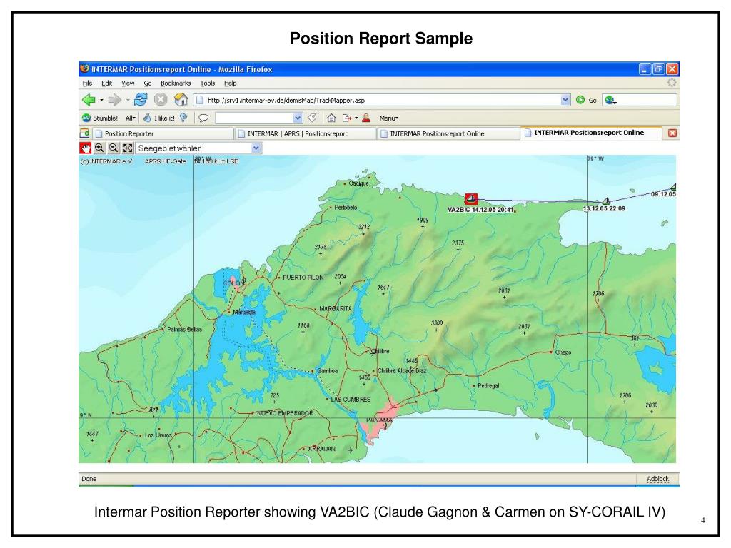Click the COLON label on the map
731x548 pixels.
(233, 283)
